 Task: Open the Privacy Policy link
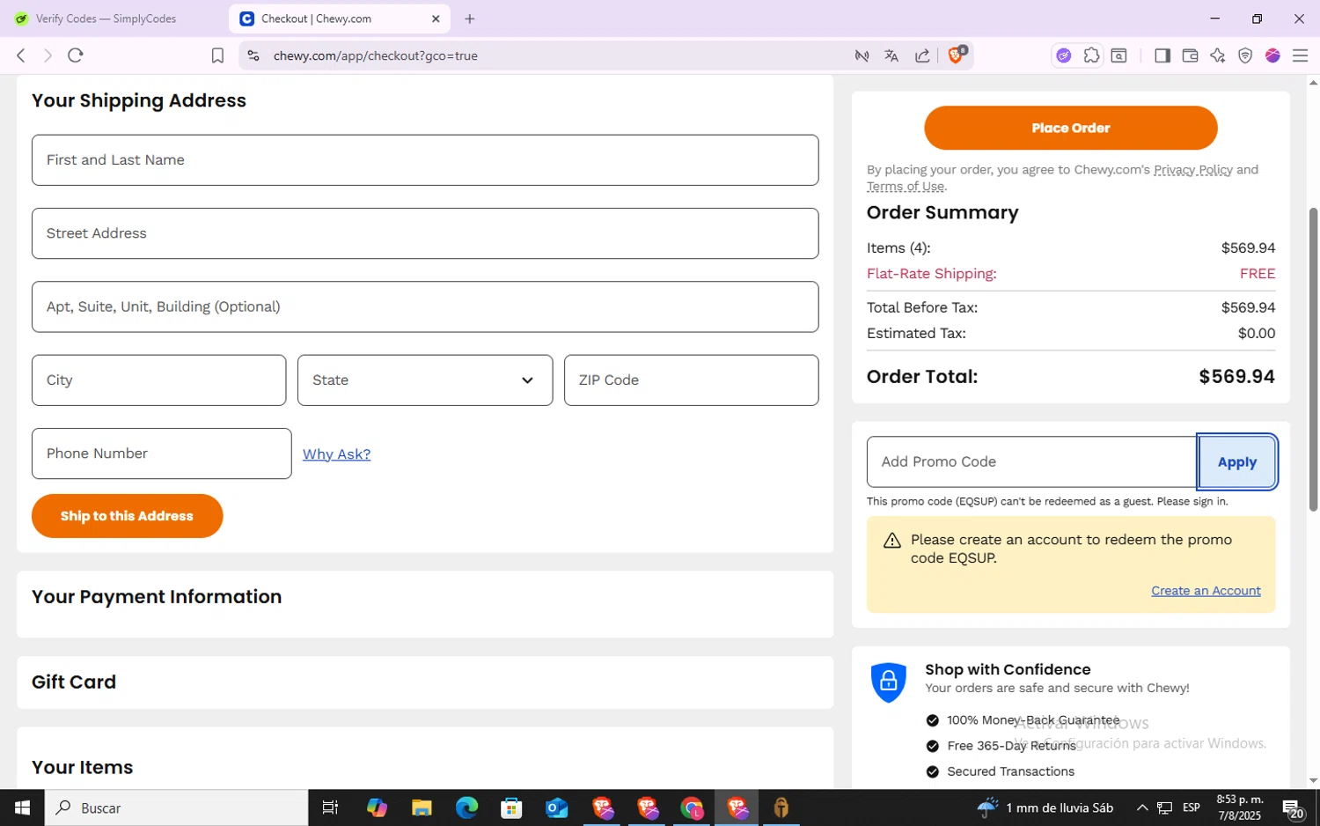point(1192,170)
